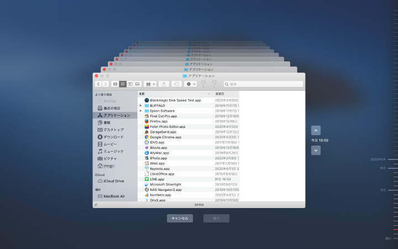Select the Microsoft Silverlight icon
398x249 pixels.
click(146, 184)
